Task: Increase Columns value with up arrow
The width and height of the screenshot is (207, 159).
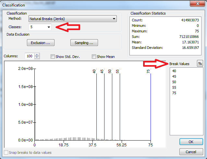Action: [x=37, y=55]
